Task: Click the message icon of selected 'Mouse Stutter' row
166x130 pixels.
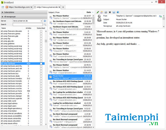Action: 51,77
